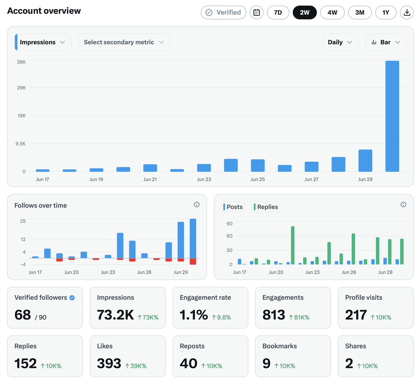
Task: Click the '/ 90' verified followers total
Action: click(x=41, y=317)
